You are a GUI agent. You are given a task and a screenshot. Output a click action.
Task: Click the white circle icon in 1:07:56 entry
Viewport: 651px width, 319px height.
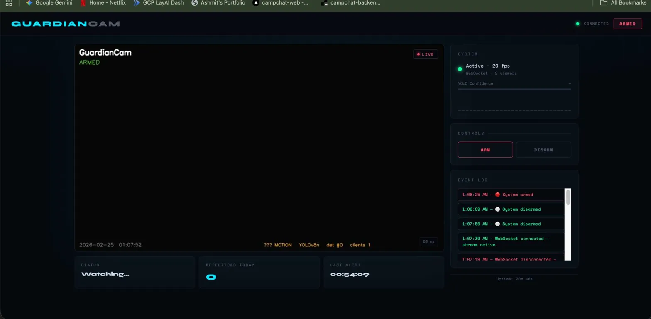[497, 224]
